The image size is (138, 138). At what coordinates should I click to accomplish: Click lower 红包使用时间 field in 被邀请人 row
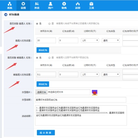[x=130, y=77]
